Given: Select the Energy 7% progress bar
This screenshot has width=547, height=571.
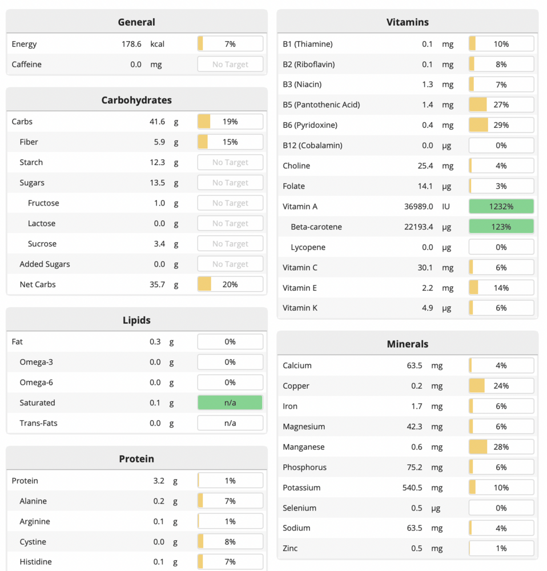Looking at the screenshot, I should (x=230, y=44).
